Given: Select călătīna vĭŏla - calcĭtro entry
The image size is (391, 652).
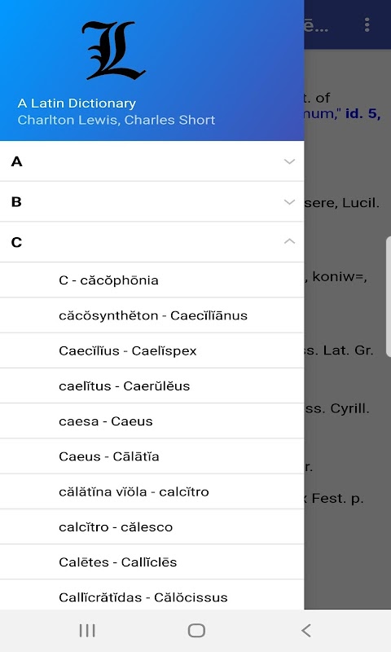Looking at the screenshot, I should click(x=152, y=491).
